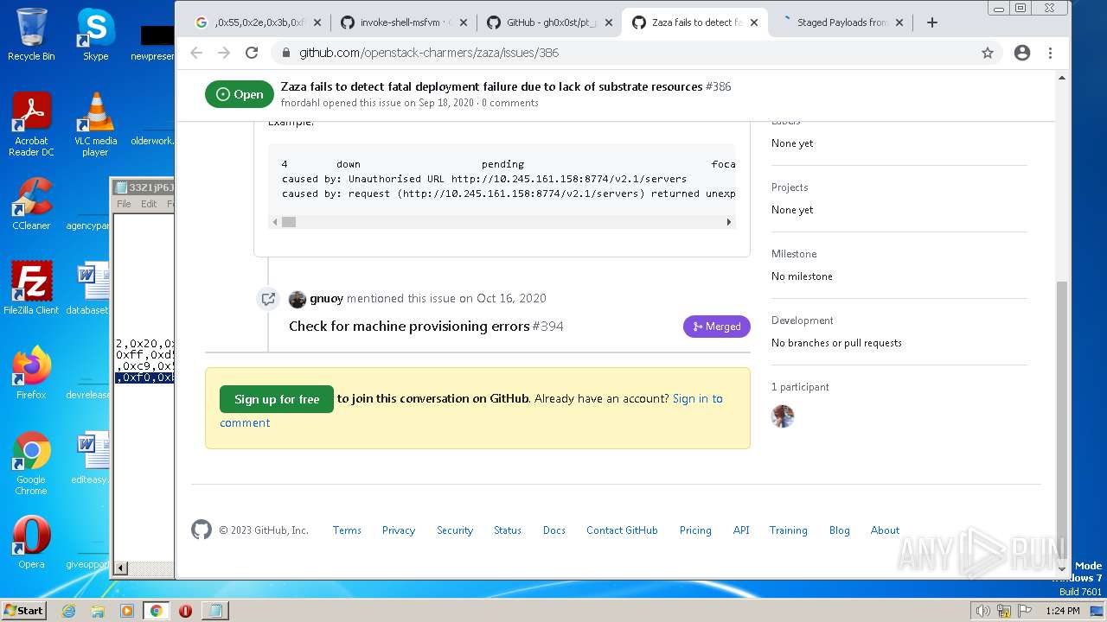Click the Oct 16, 2020 timestamp
The width and height of the screenshot is (1107, 622).
pos(511,298)
